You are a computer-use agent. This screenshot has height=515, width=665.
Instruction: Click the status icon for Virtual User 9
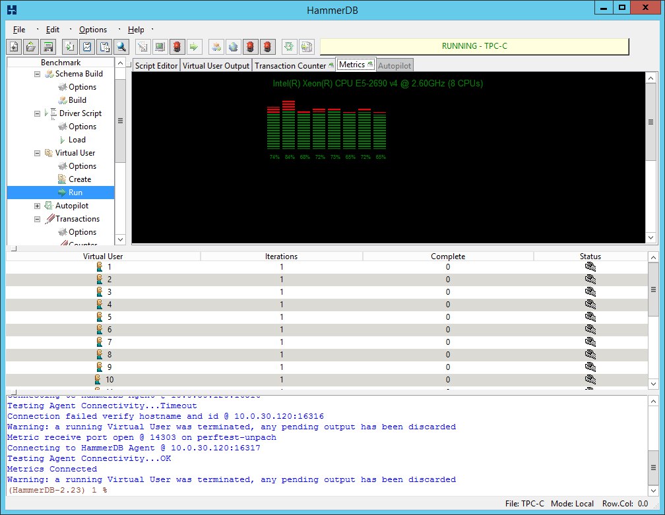point(590,367)
